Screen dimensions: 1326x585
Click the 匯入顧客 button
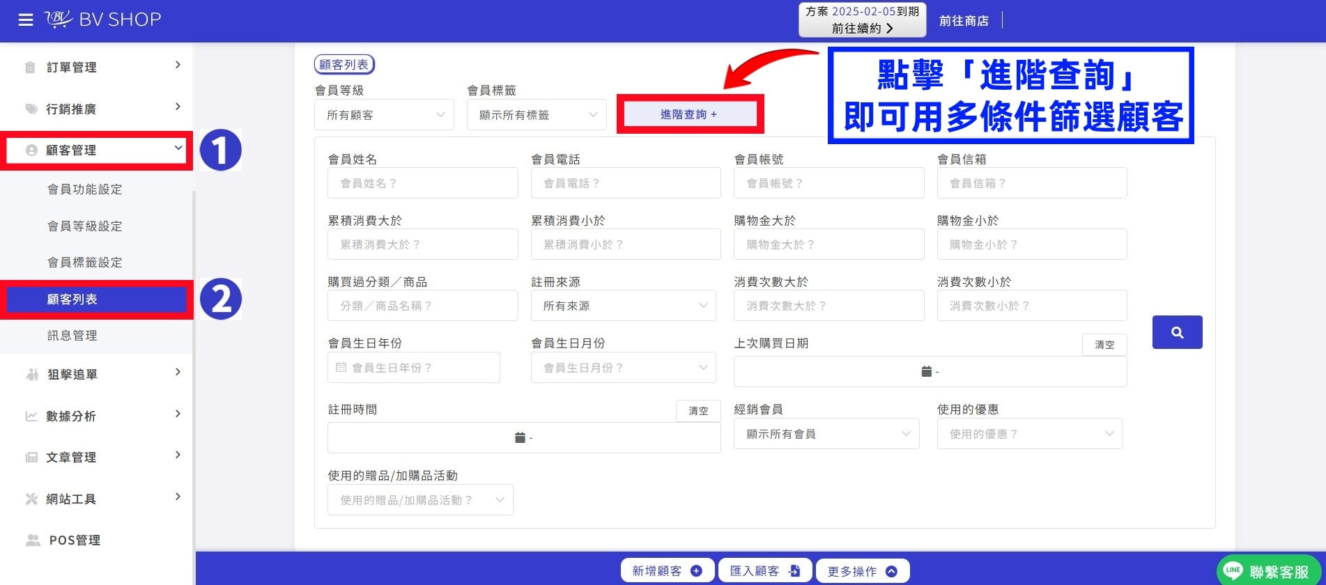[x=765, y=571]
